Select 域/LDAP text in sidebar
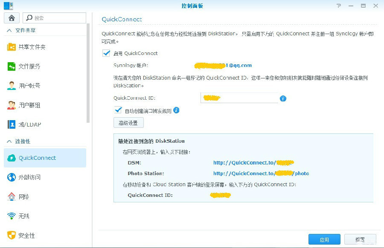 click(30, 124)
